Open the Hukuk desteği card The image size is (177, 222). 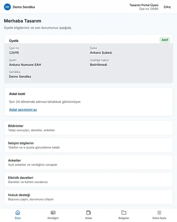pos(88,197)
